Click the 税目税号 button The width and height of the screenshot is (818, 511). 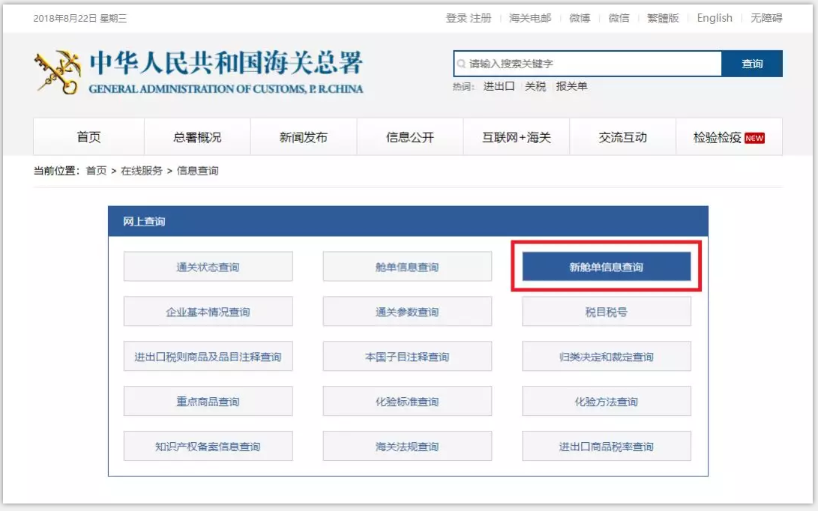pyautogui.click(x=606, y=312)
